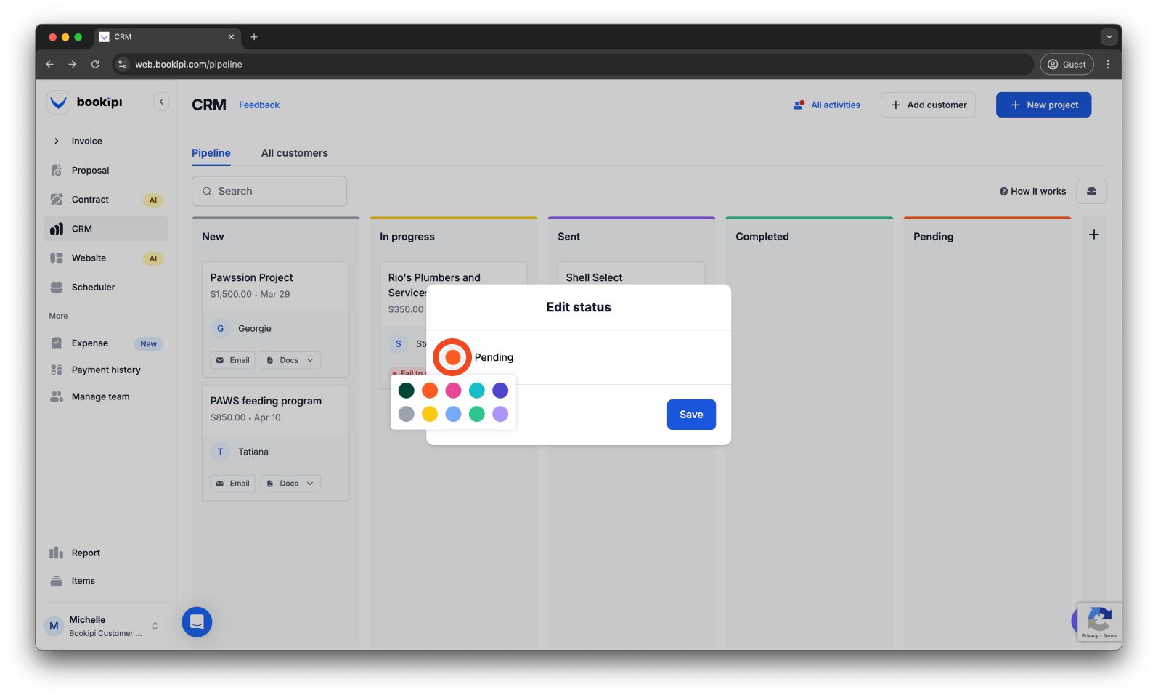Open a new browser tab

coord(254,37)
